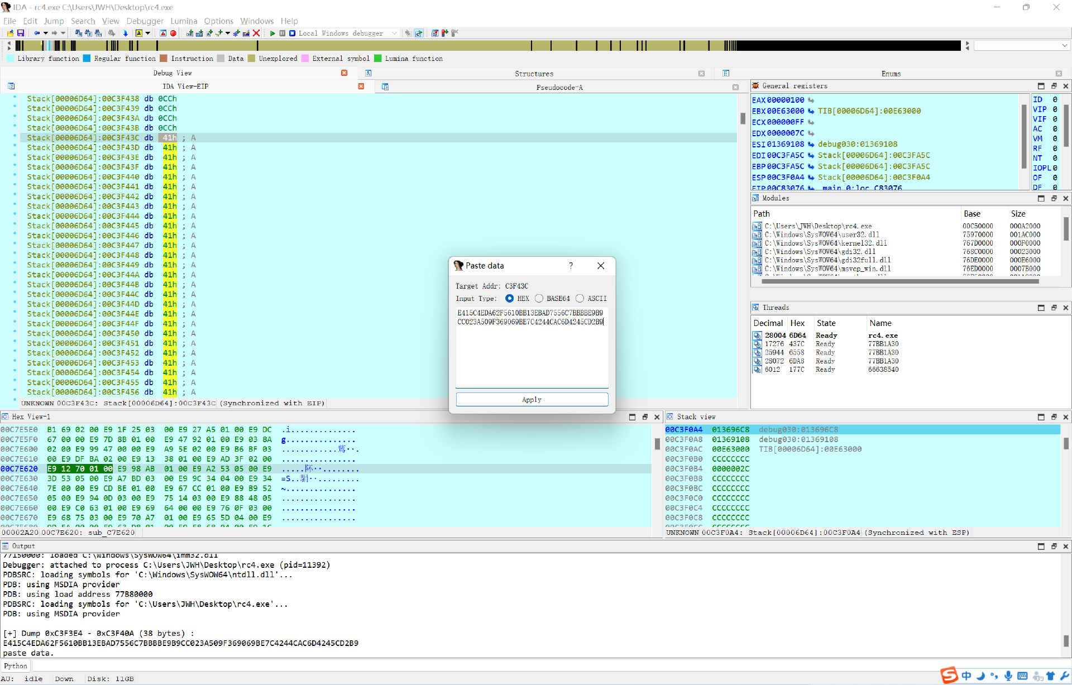The width and height of the screenshot is (1072, 685).
Task: Click the Jump forward arrow icon
Action: pos(54,33)
